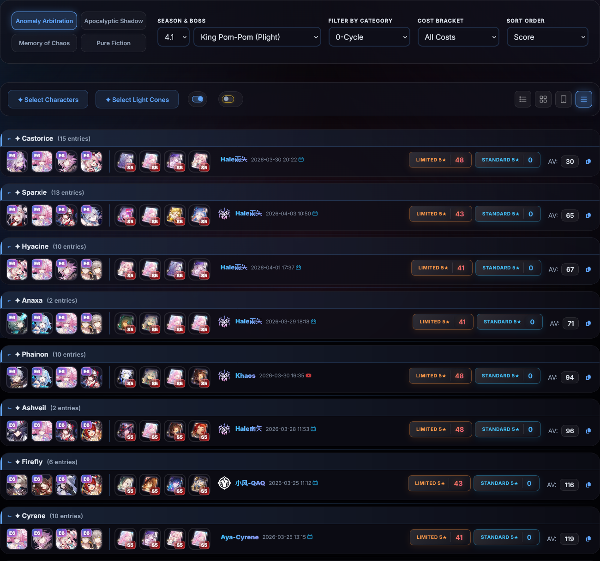
Task: Open the 小风-QAQ player link
Action: point(250,483)
